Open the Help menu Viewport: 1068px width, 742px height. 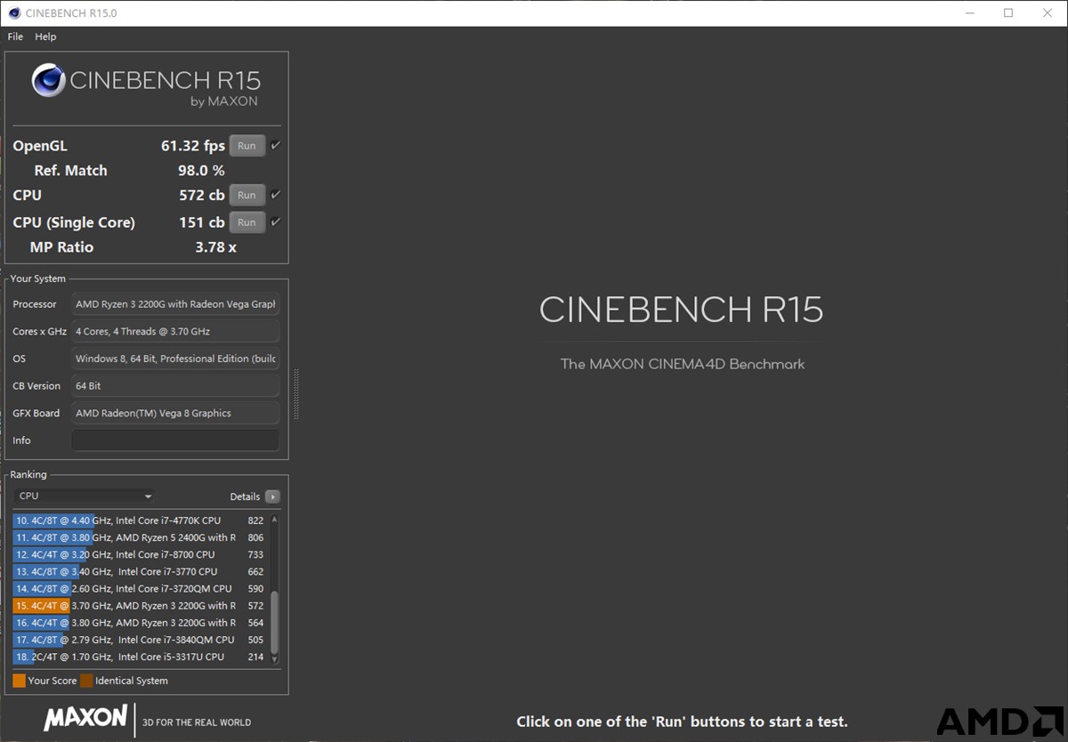point(45,36)
